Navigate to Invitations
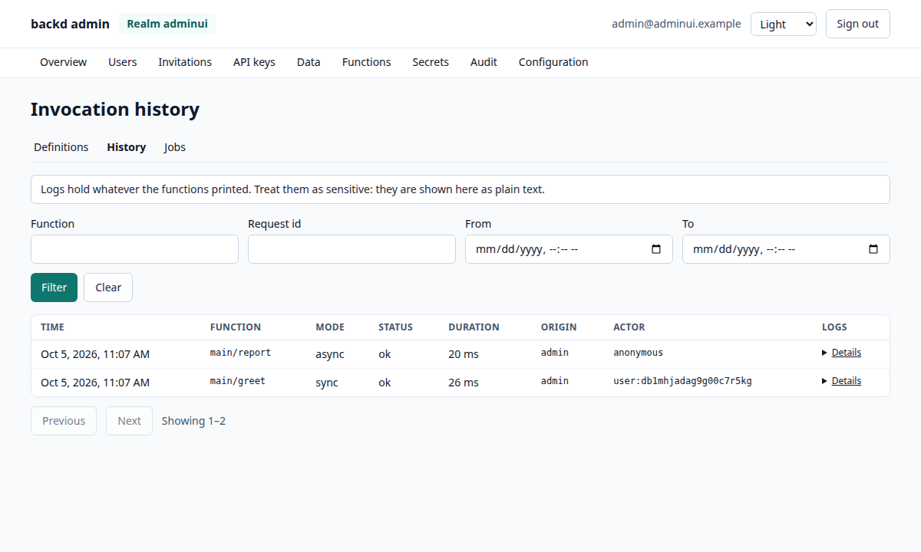 pos(185,62)
